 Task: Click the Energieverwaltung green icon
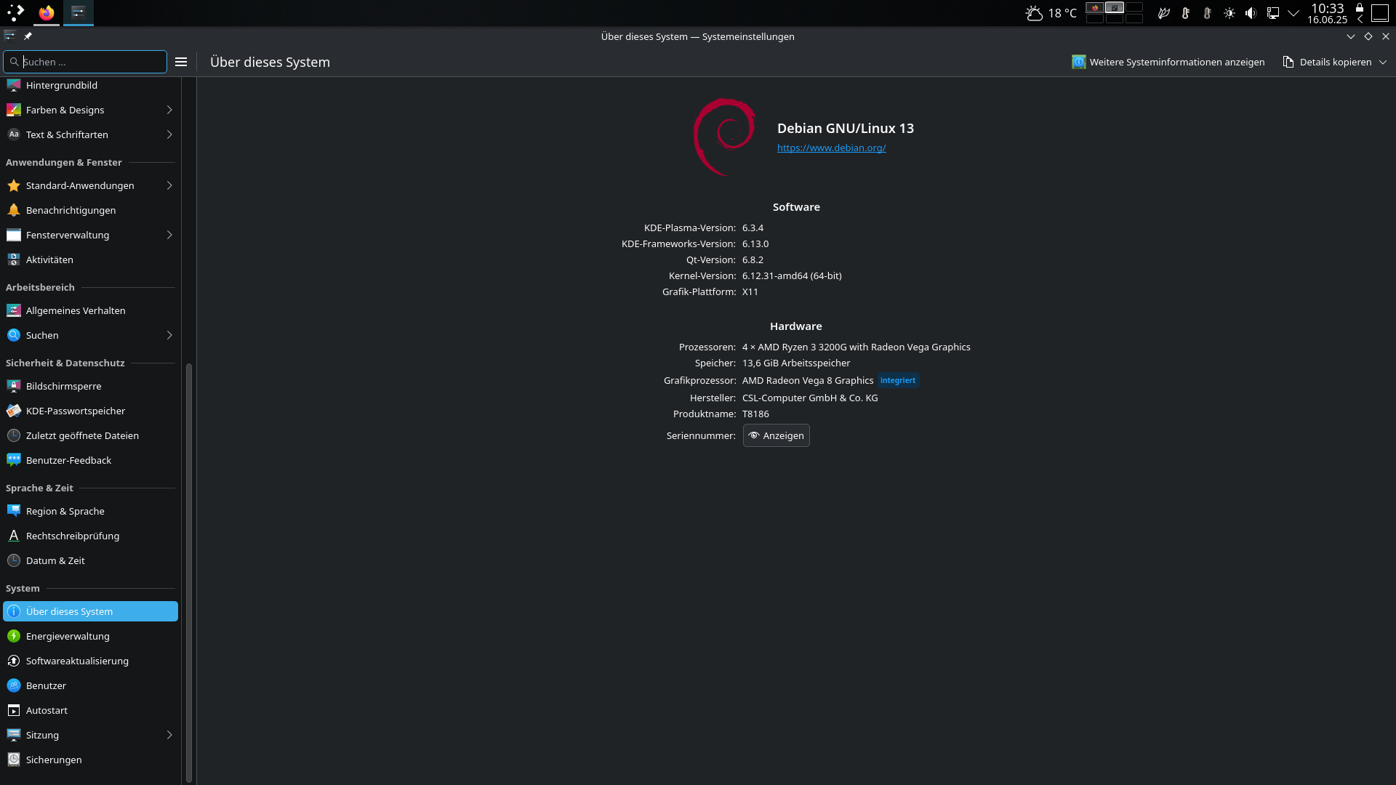[x=13, y=636]
